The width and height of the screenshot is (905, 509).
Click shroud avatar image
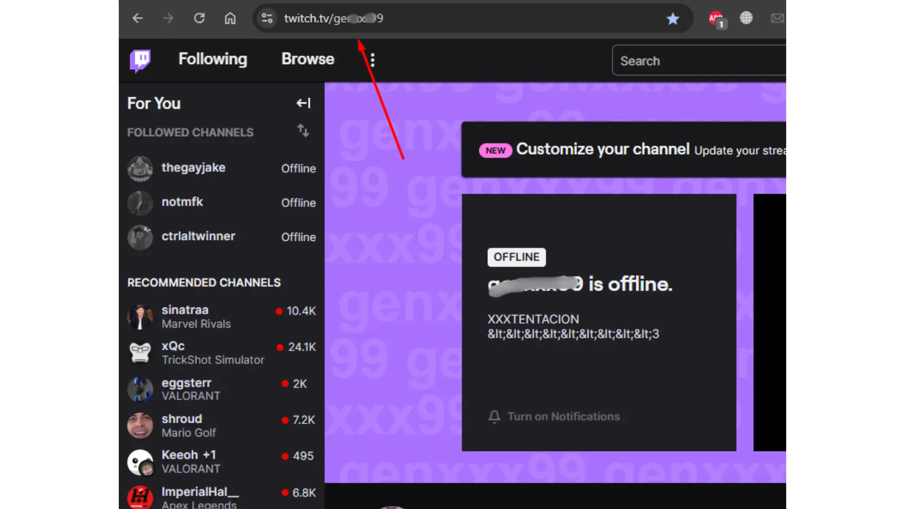point(140,426)
